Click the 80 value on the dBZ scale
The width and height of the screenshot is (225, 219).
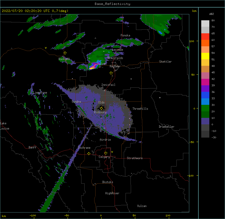click(213, 21)
